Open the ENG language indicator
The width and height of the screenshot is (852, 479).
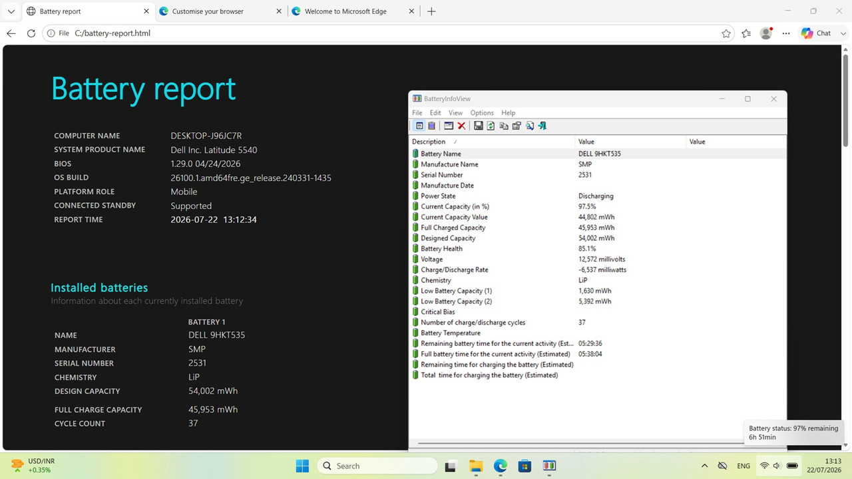click(x=744, y=466)
